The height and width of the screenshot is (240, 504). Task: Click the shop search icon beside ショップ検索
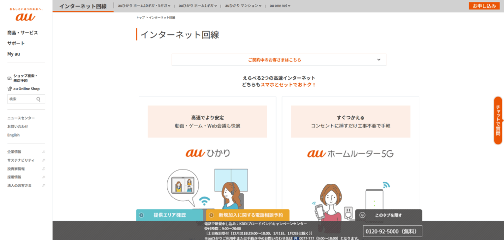pos(9,78)
